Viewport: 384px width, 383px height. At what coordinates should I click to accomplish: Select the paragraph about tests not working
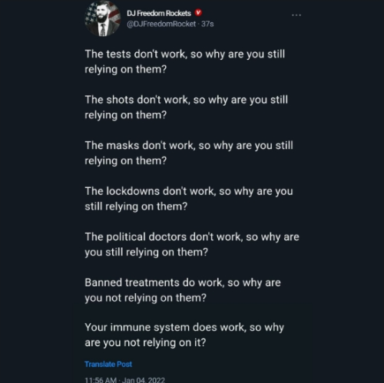coord(185,61)
